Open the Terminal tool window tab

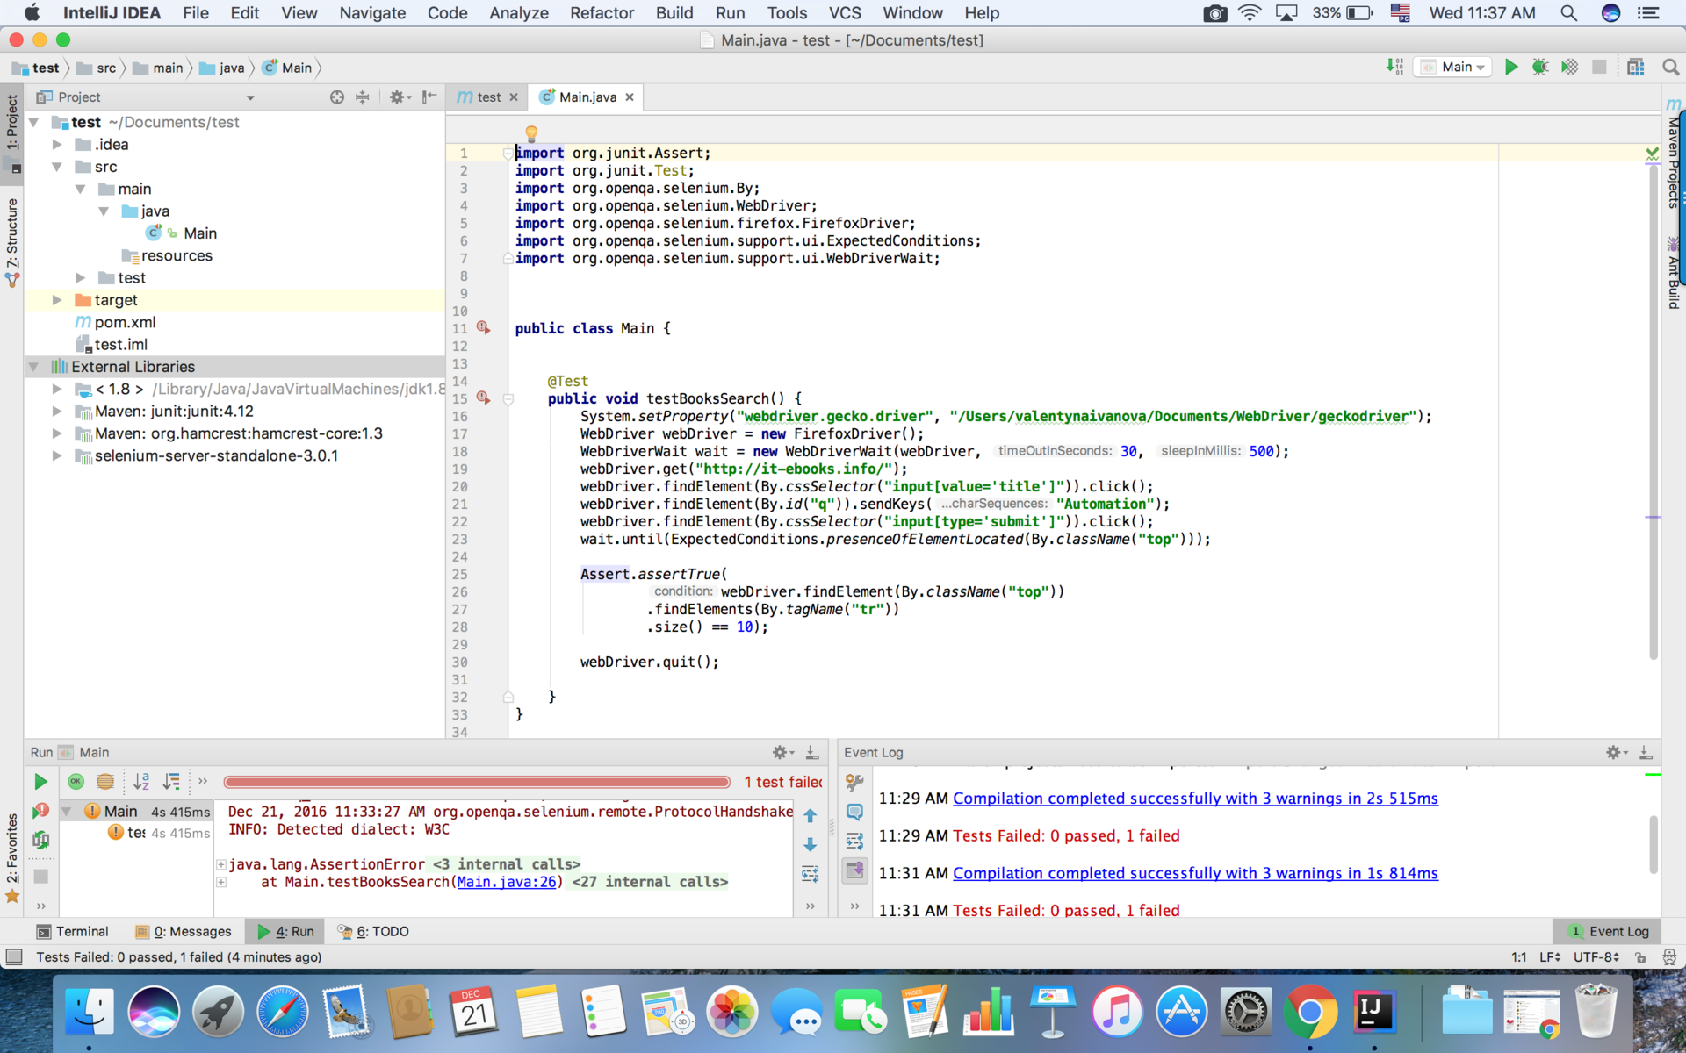point(73,931)
